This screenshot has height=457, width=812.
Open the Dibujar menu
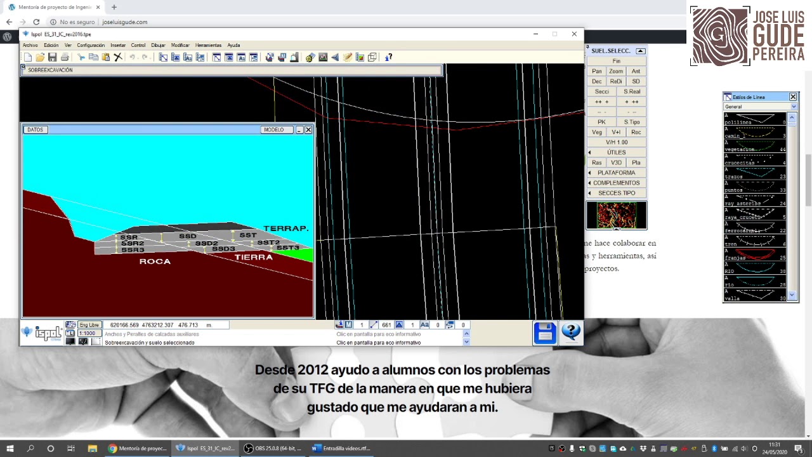click(158, 45)
